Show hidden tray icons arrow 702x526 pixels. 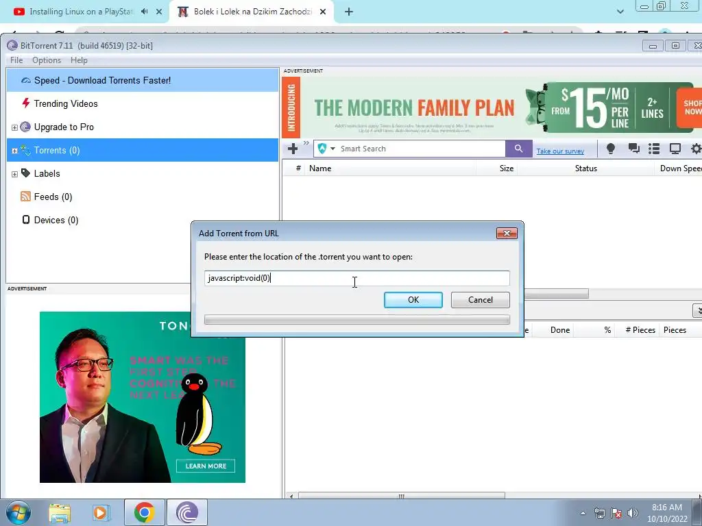point(583,514)
